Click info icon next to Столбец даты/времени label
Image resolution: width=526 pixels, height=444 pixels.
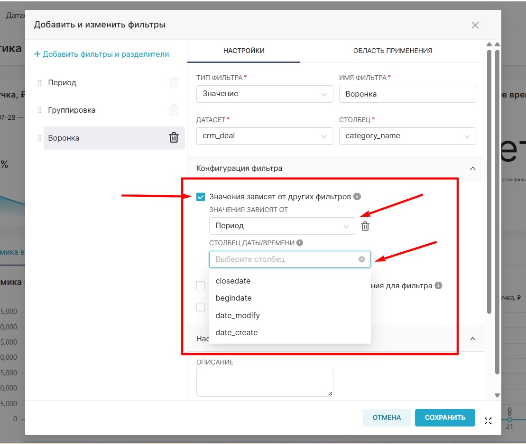tap(299, 243)
